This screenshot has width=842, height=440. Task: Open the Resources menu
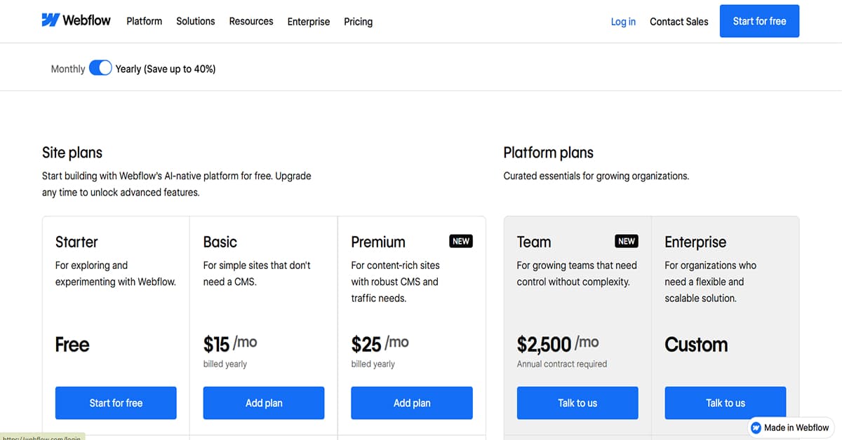[251, 21]
